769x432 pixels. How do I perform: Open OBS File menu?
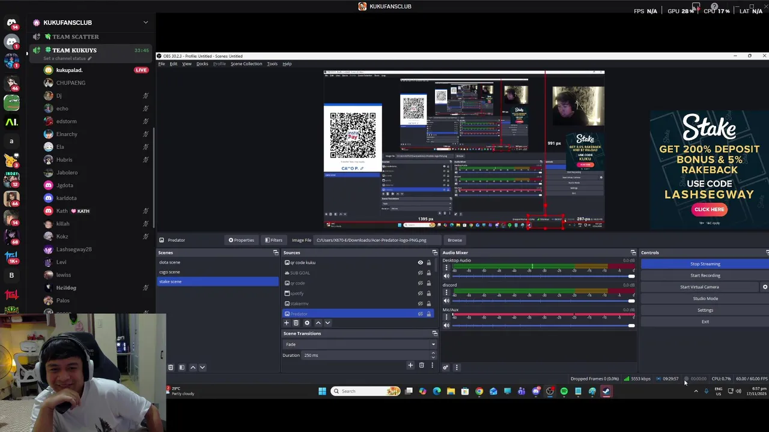[162, 64]
